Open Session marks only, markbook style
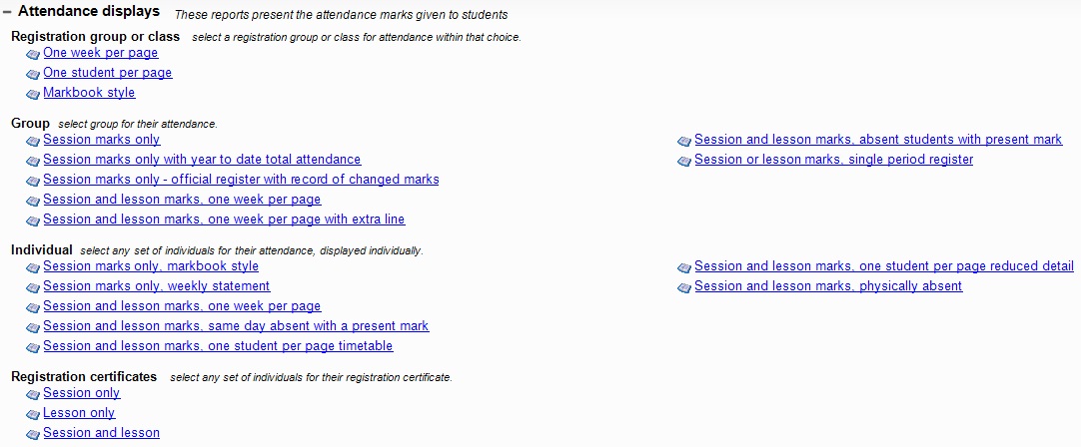 pos(151,265)
